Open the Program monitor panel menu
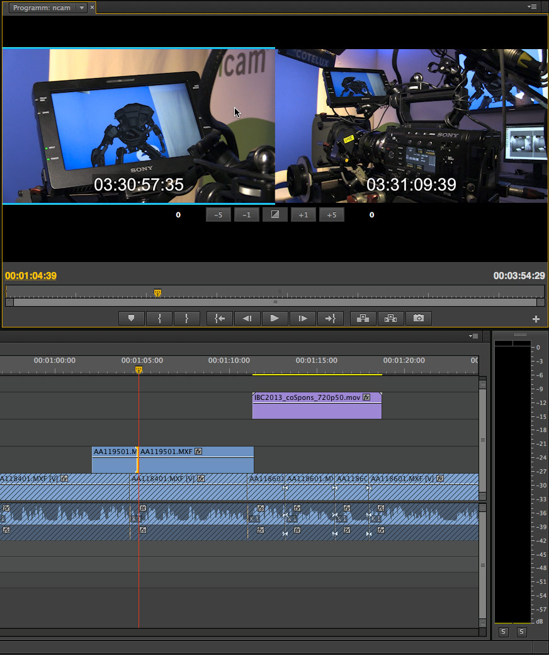 pos(532,7)
